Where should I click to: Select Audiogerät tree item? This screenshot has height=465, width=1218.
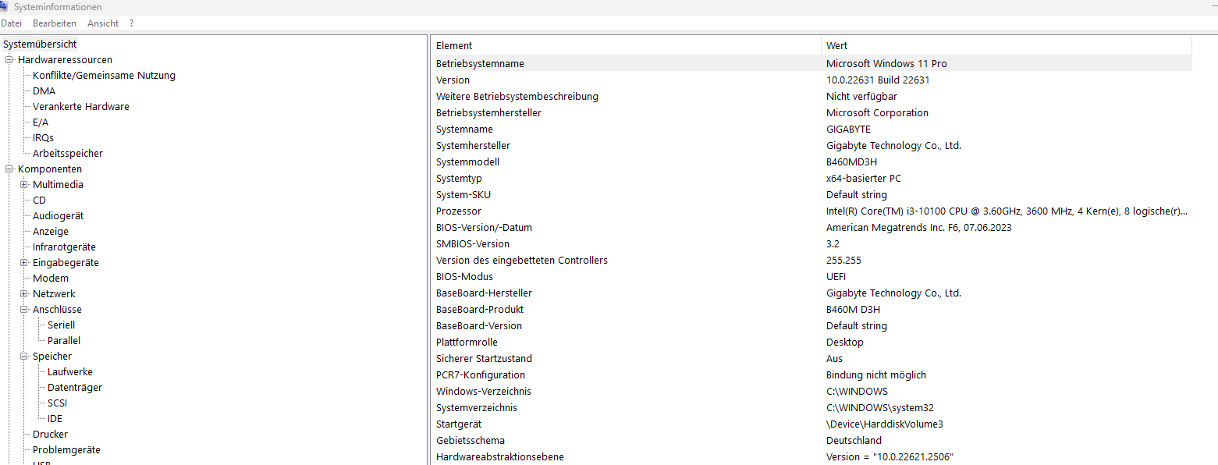(x=58, y=216)
